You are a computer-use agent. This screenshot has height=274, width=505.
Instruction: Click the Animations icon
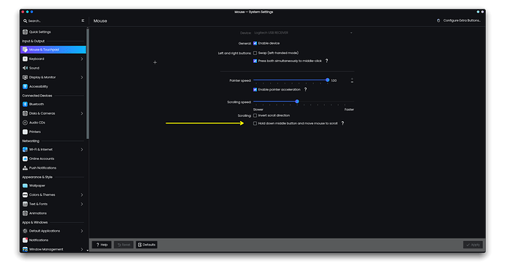point(25,213)
